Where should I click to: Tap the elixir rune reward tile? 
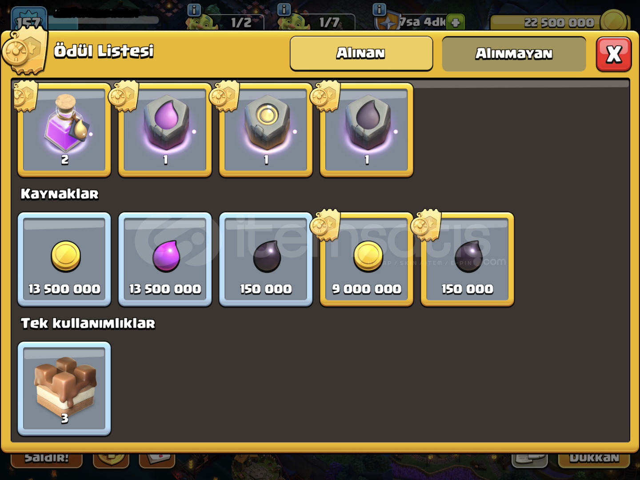click(x=165, y=130)
